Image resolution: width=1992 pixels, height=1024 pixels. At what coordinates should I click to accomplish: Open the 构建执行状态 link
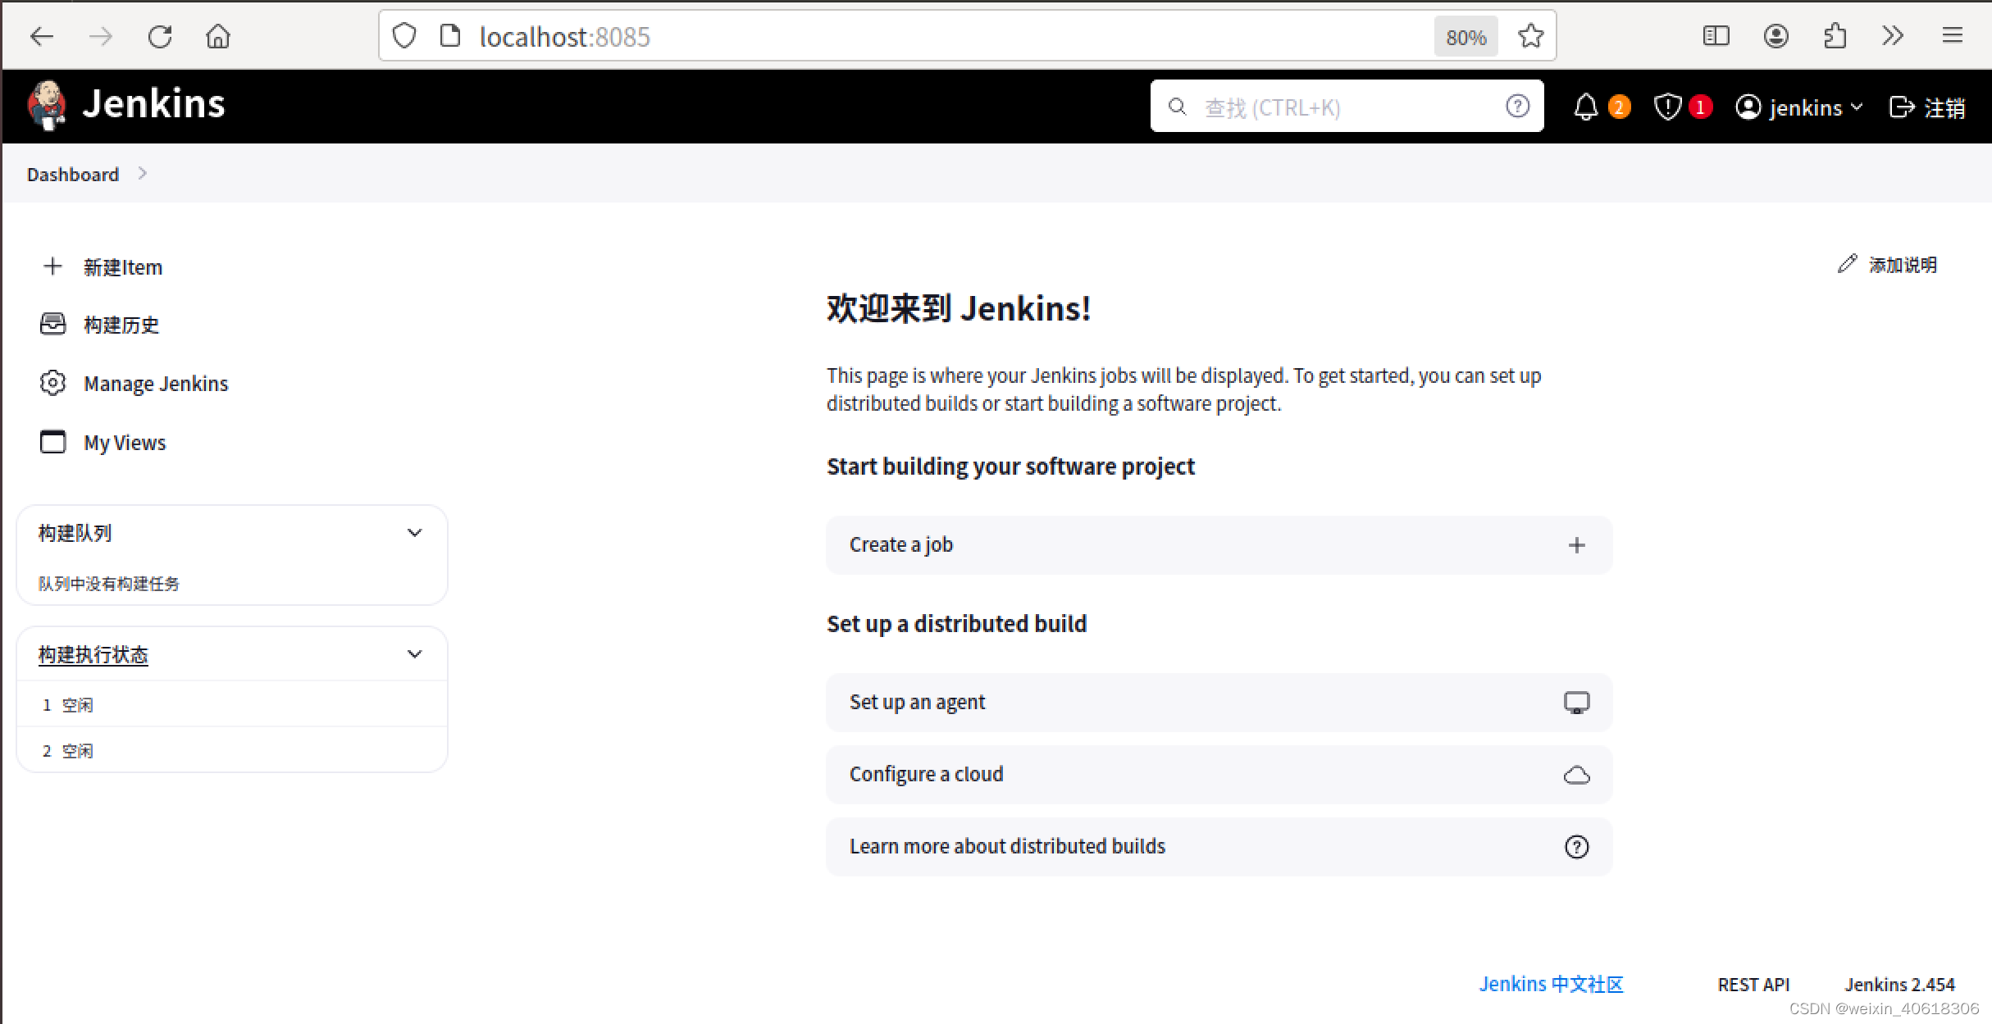point(93,655)
